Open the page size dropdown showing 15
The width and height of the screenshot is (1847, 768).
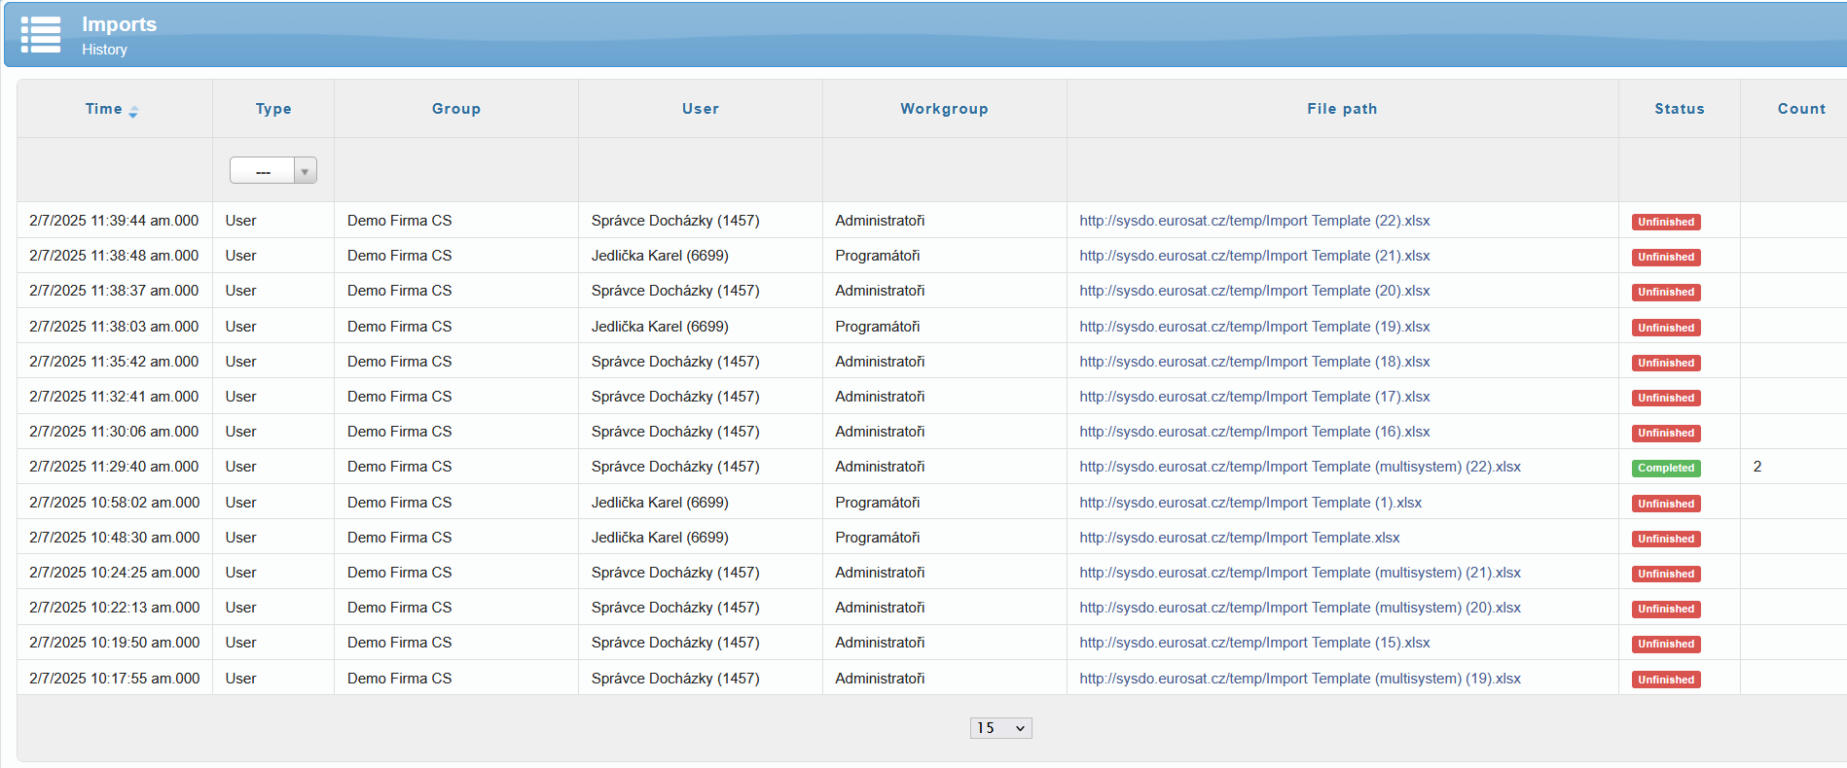(1000, 728)
